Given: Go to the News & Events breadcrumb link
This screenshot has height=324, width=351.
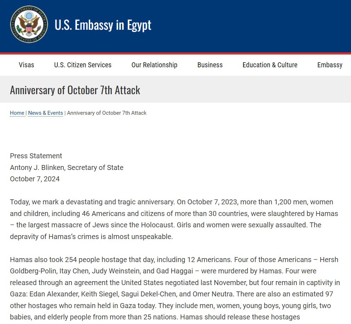Looking at the screenshot, I should [x=45, y=113].
